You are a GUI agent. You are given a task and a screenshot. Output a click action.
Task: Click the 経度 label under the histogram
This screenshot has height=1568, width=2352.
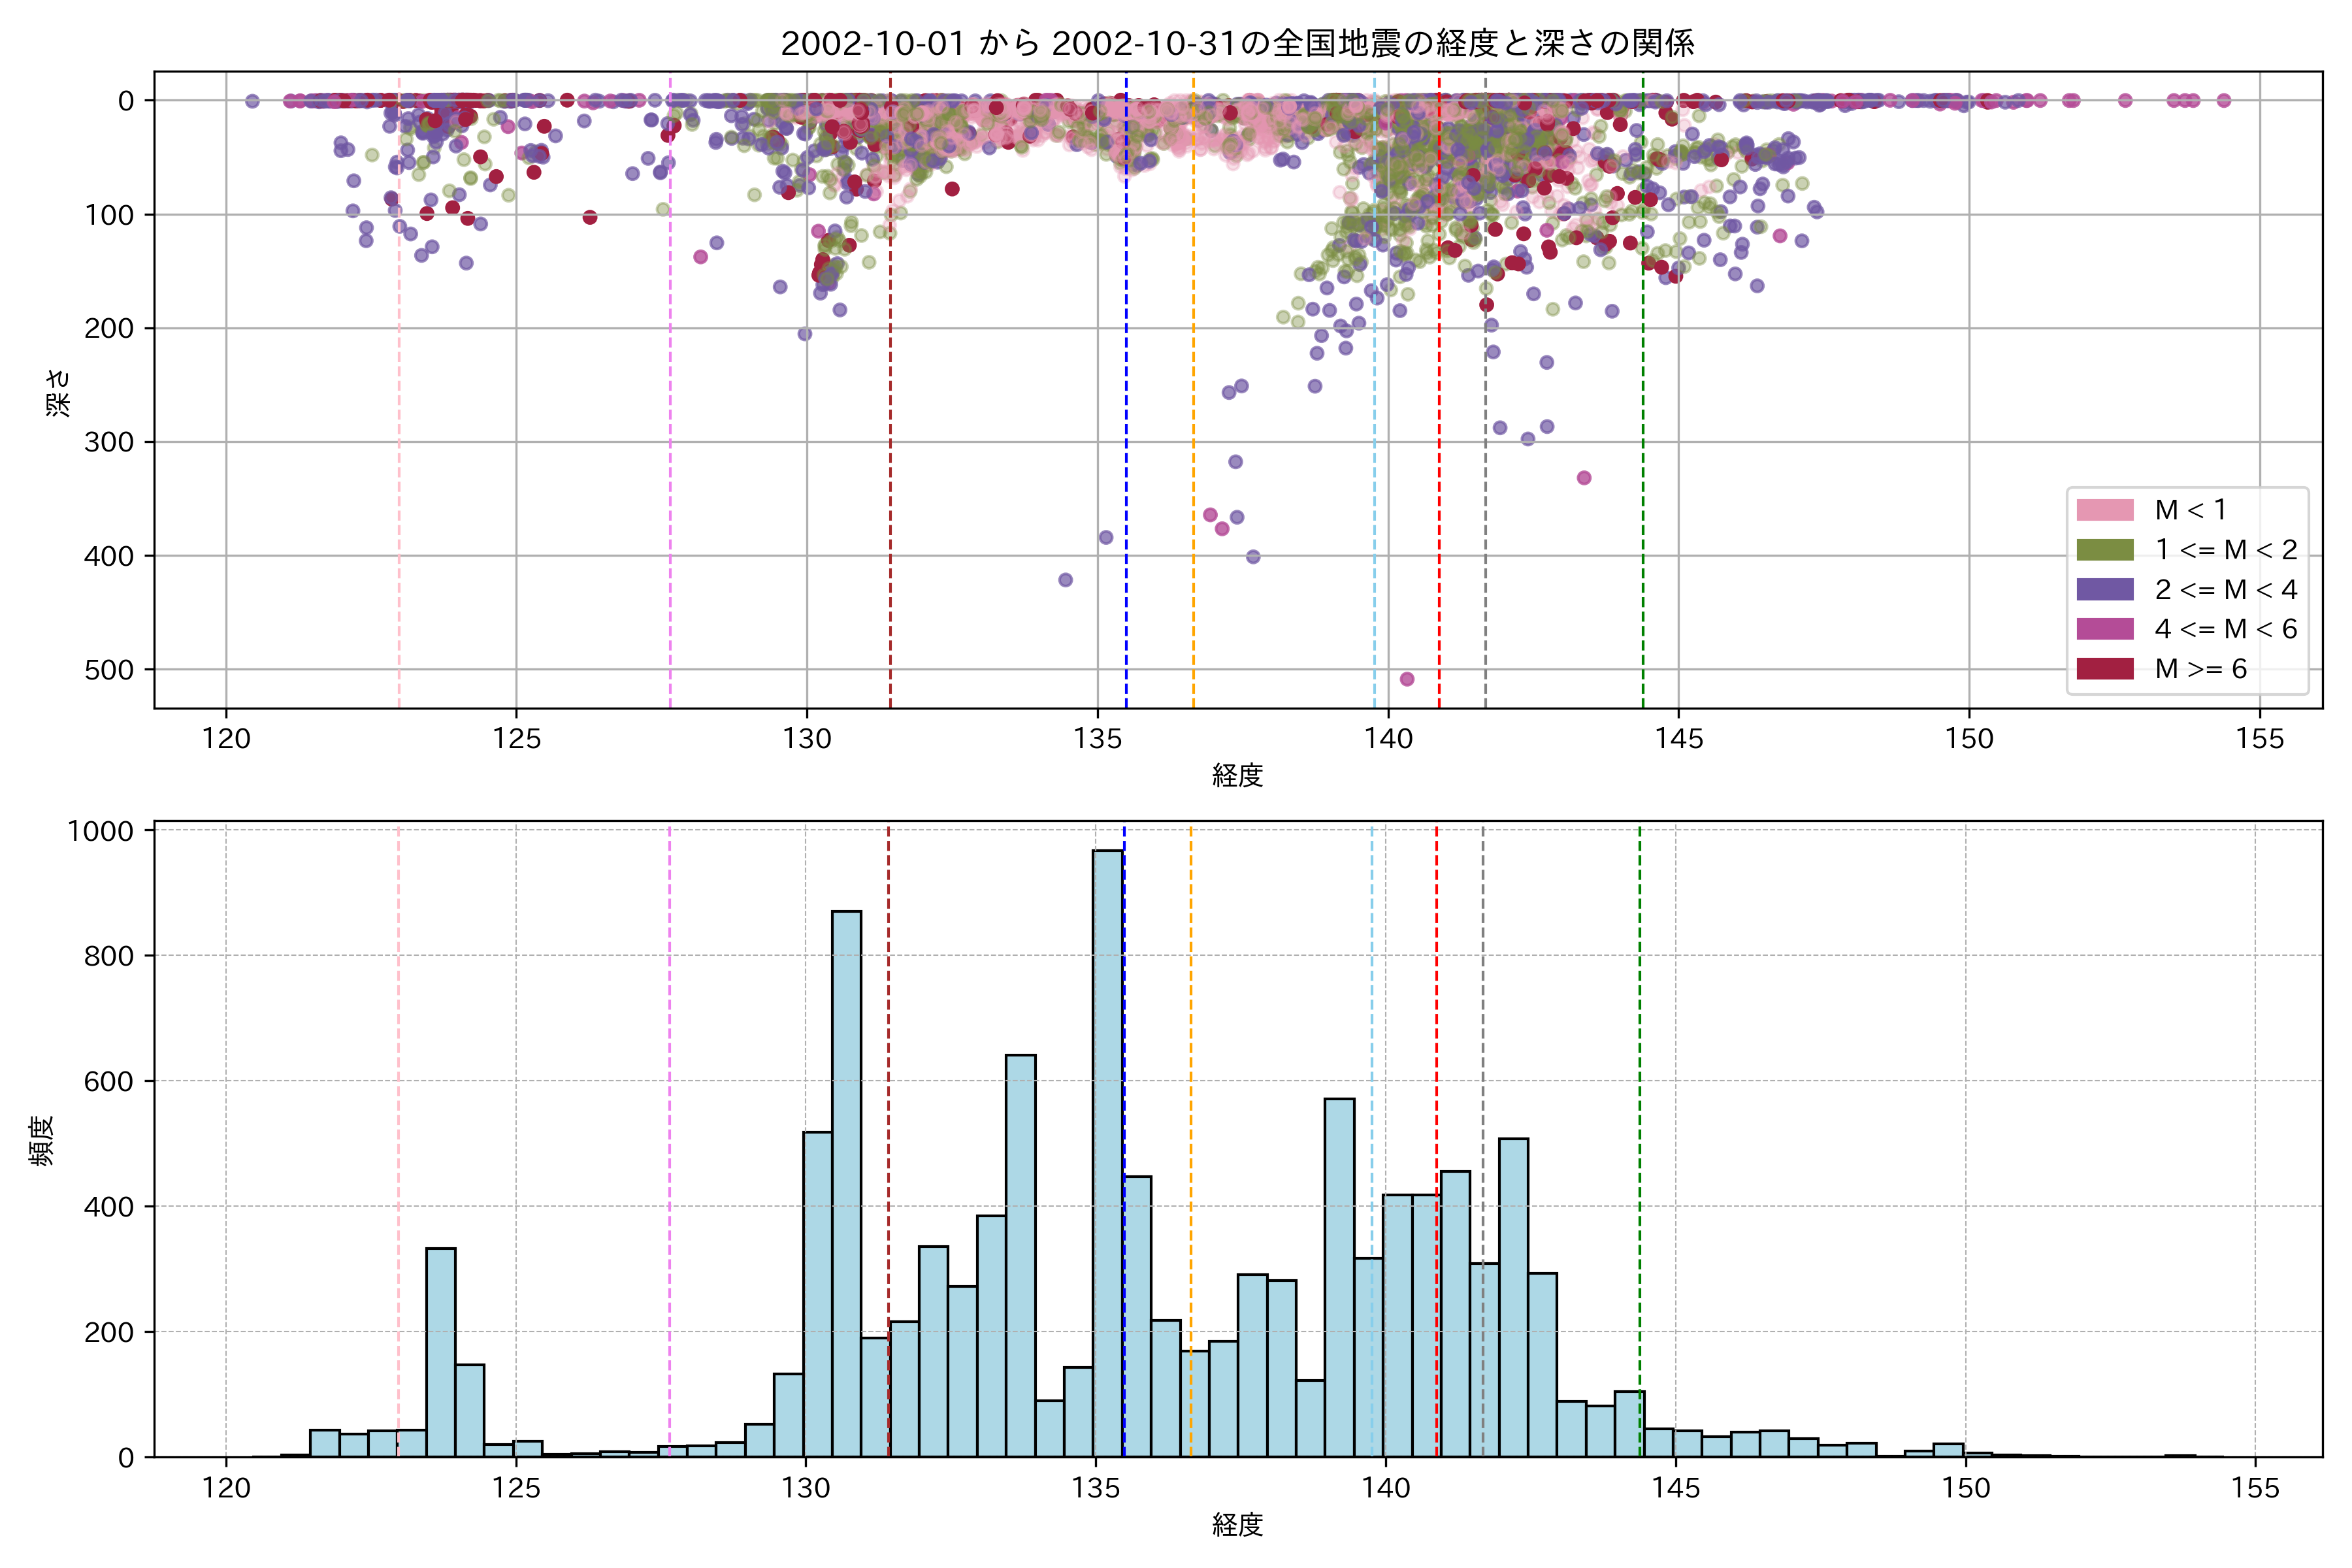tap(1237, 1525)
